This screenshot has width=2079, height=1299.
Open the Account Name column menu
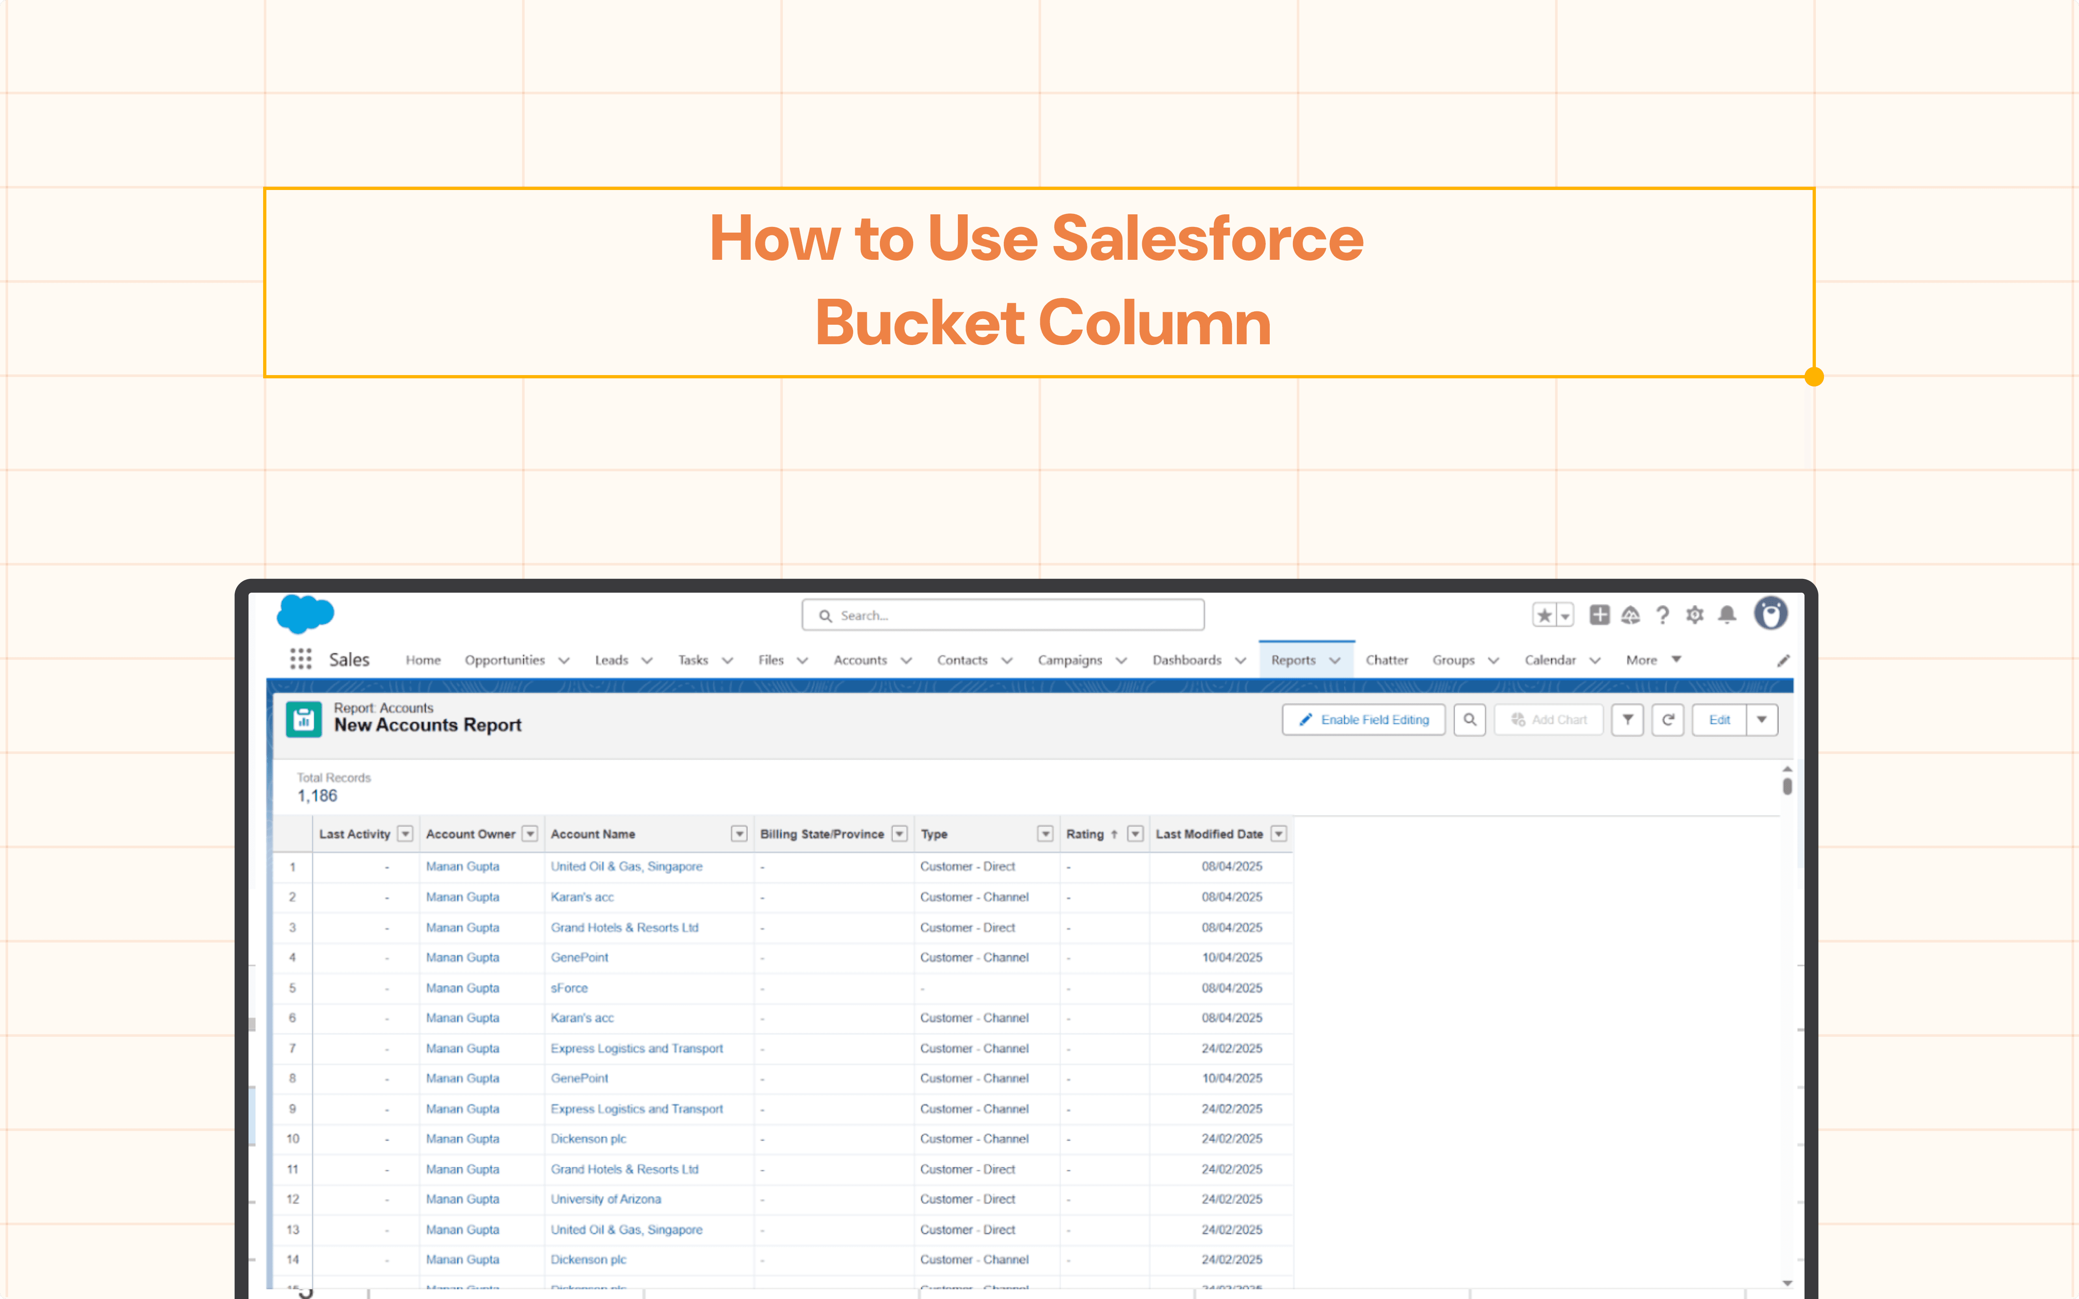(x=739, y=833)
